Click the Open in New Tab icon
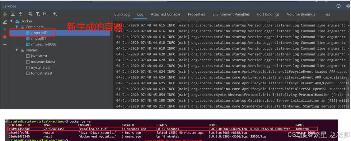The image size is (351, 141). tap(45, 14)
